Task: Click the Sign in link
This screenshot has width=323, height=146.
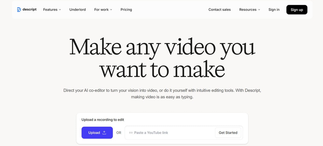Action: coord(274,10)
